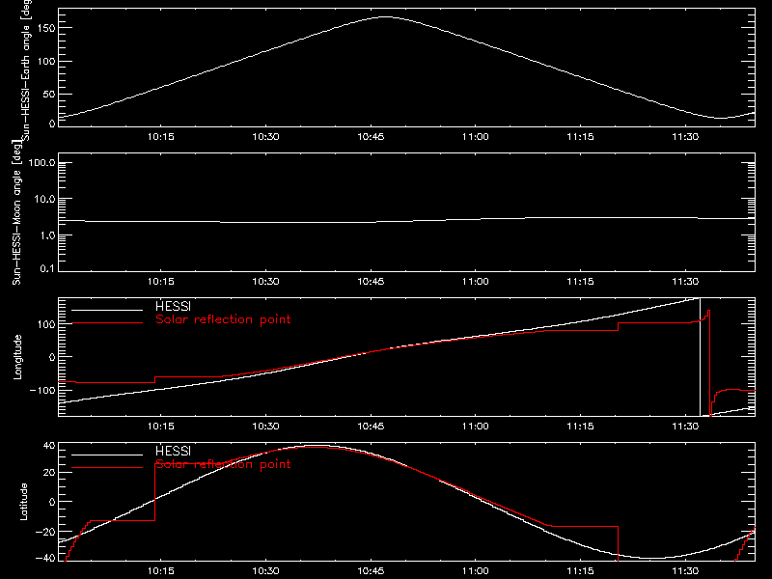Click the Longitude axis title

coord(17,357)
